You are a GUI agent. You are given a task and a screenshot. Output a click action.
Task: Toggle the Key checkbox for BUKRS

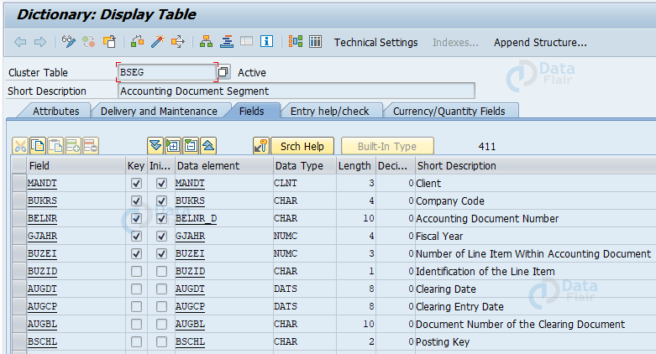point(136,201)
